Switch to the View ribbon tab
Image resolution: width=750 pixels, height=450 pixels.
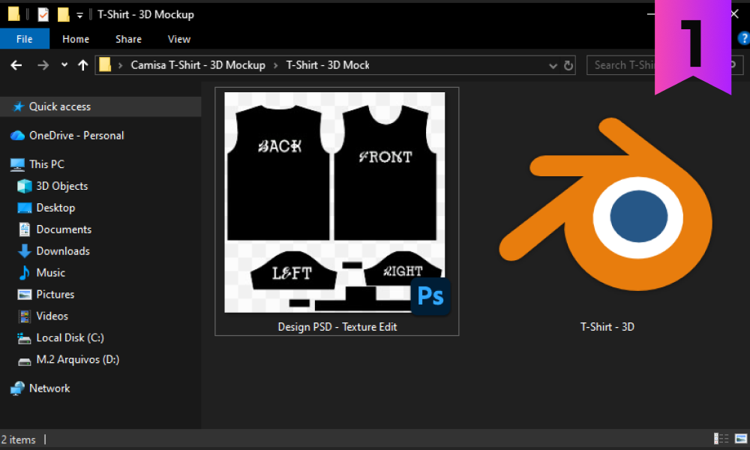click(x=179, y=39)
